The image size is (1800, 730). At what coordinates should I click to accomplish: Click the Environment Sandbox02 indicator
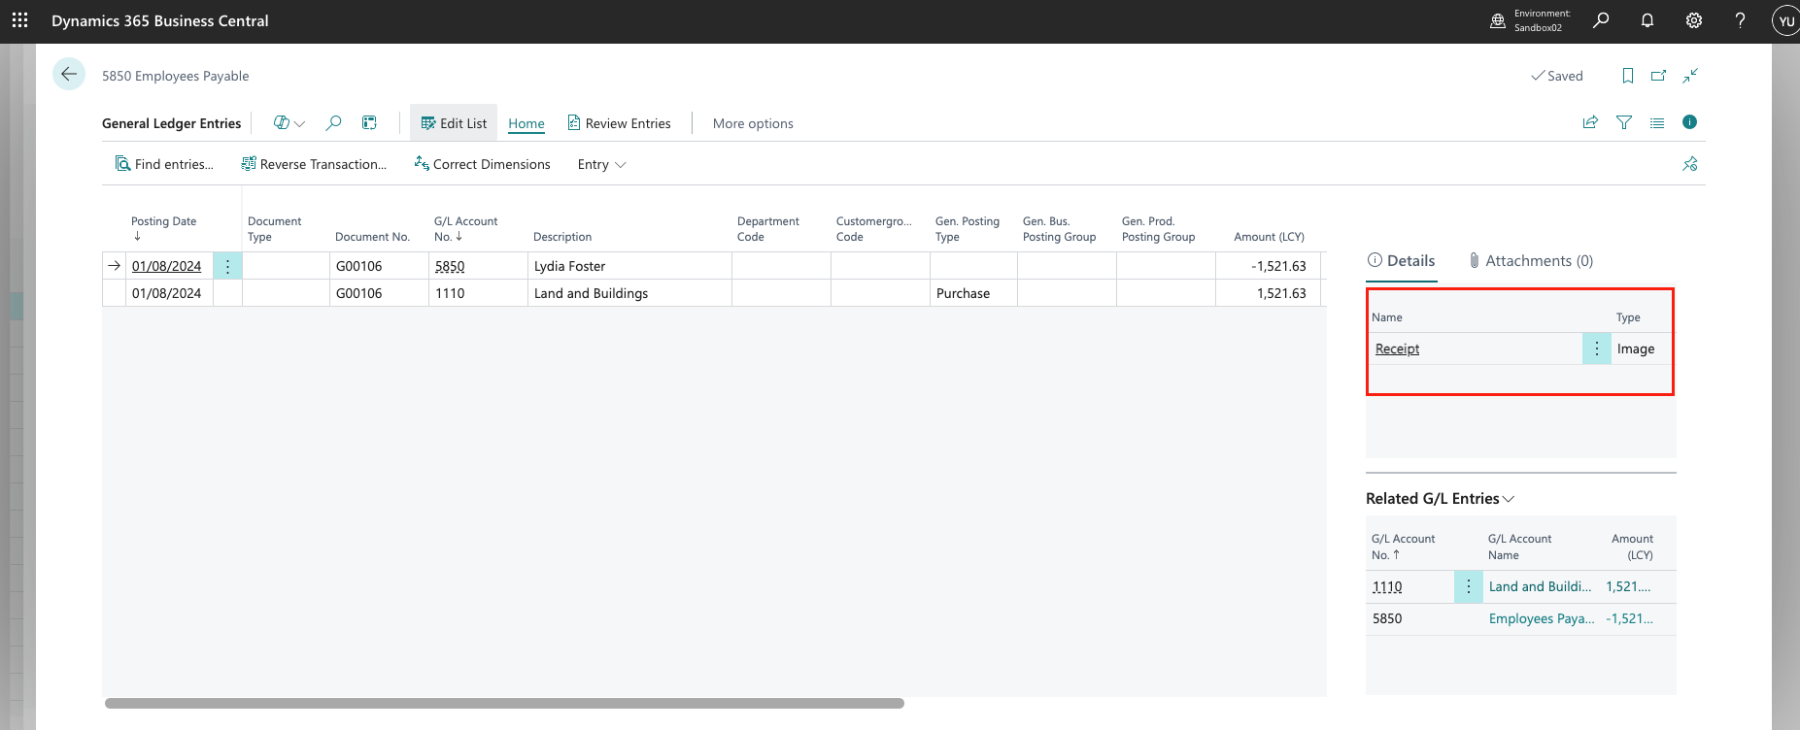click(x=1531, y=20)
